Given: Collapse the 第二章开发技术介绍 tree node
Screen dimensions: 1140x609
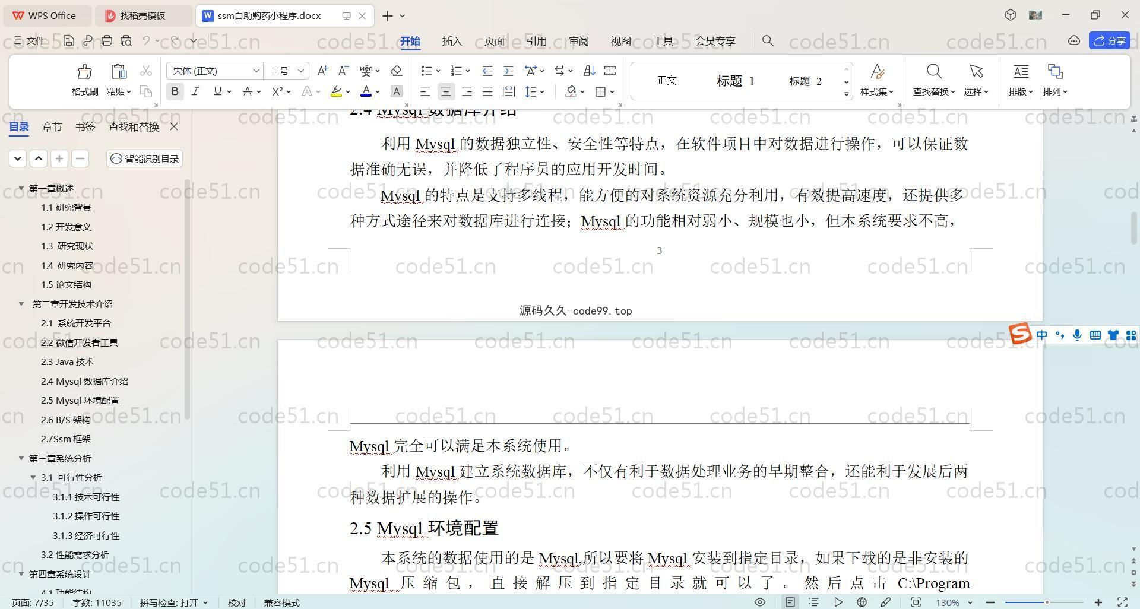Looking at the screenshot, I should (x=21, y=304).
